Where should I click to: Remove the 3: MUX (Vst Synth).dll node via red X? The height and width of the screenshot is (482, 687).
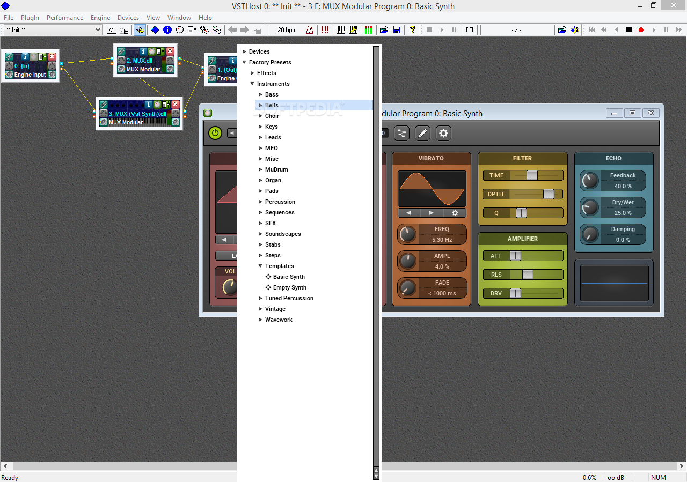point(174,105)
